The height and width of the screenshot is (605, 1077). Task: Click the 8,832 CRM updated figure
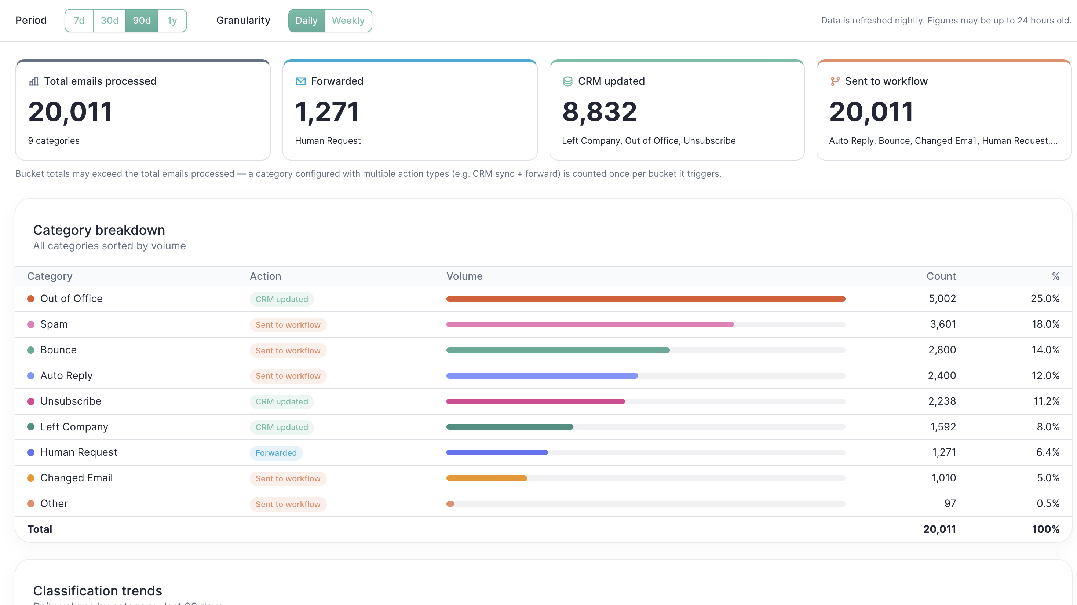pyautogui.click(x=599, y=112)
